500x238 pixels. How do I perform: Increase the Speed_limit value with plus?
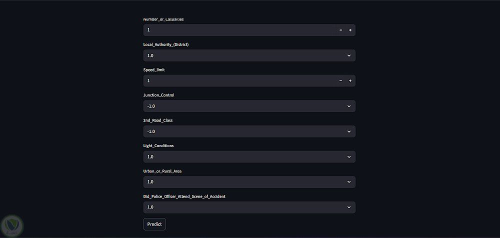pyautogui.click(x=350, y=80)
